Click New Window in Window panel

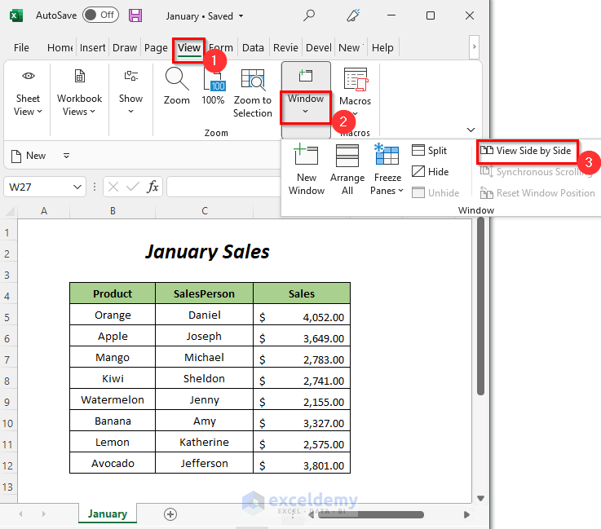point(307,169)
